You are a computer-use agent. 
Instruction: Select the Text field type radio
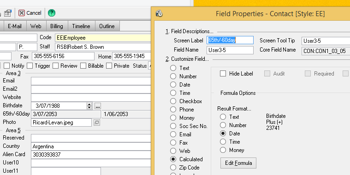click(173, 68)
